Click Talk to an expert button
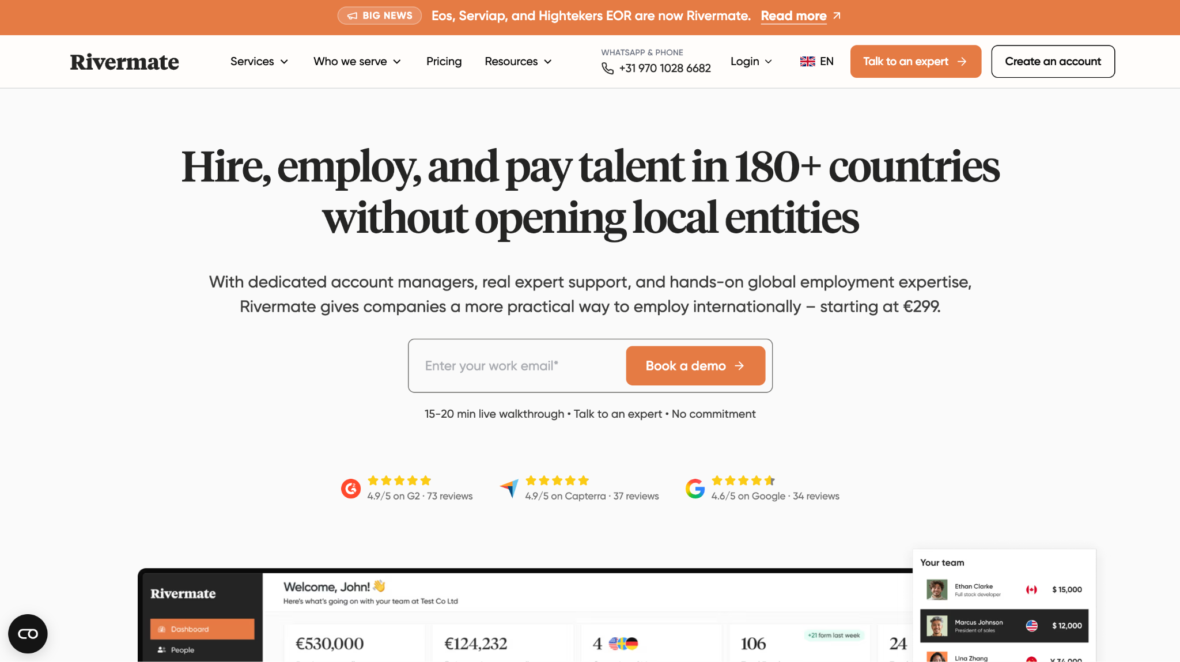The image size is (1180, 662). pos(916,62)
